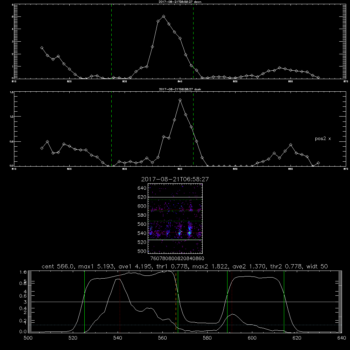The height and width of the screenshot is (350, 350).
Task: Click the dusk plot title text
Action: 180,89
